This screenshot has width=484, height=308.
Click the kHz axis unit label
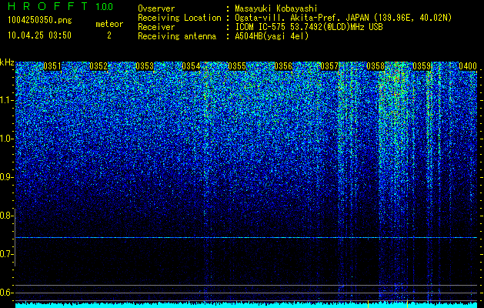7,62
